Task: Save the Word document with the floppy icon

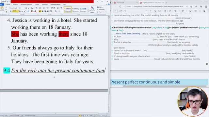Action: tap(2, 2)
